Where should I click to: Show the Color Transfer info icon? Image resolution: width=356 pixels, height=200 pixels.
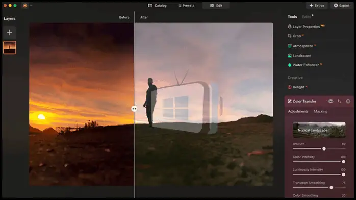pos(348,101)
